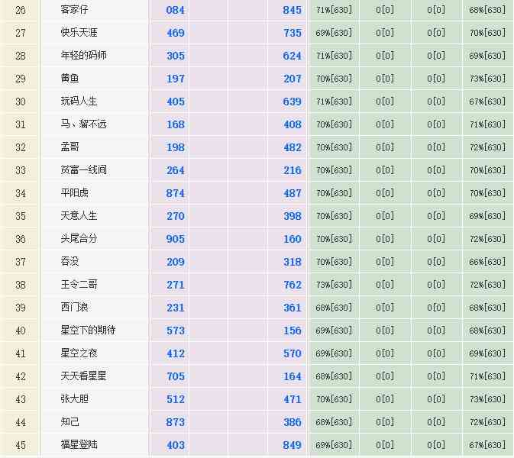Open the 天天看星星 entry
Image resolution: width=514 pixels, height=458 pixels.
[83, 376]
